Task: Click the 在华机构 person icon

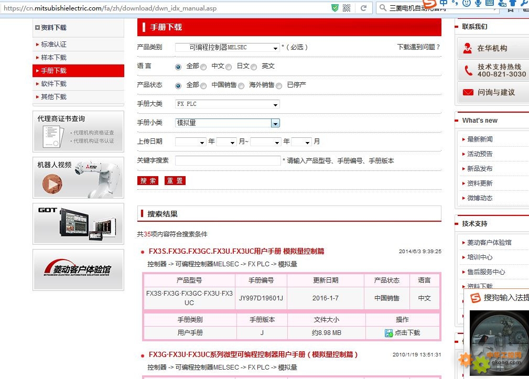Action: coord(468,48)
